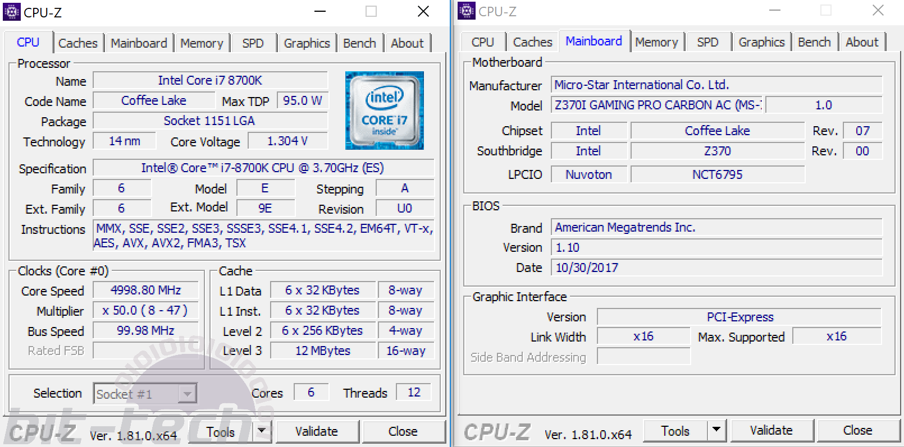Image resolution: width=904 pixels, height=447 pixels.
Task: Click the Chipset Rev. value 07
Action: pos(863,131)
